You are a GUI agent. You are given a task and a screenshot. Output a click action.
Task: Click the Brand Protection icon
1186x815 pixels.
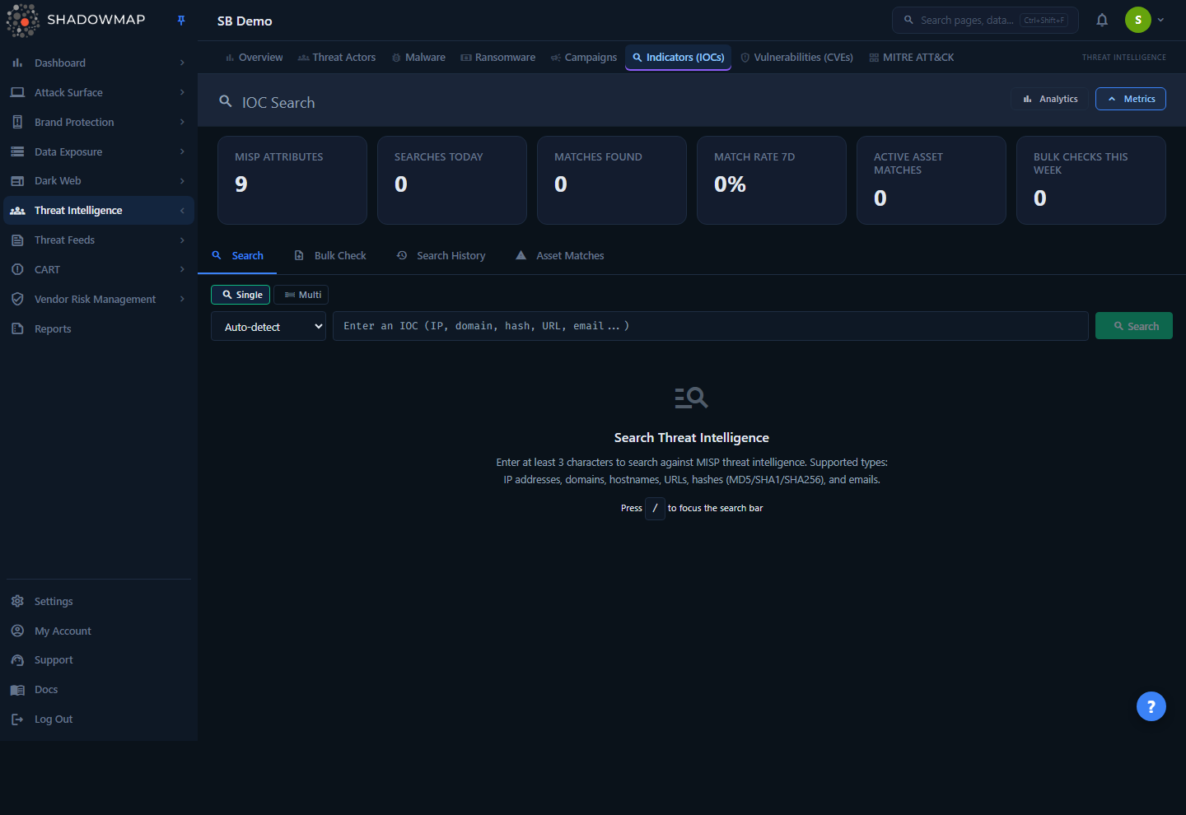(x=17, y=122)
